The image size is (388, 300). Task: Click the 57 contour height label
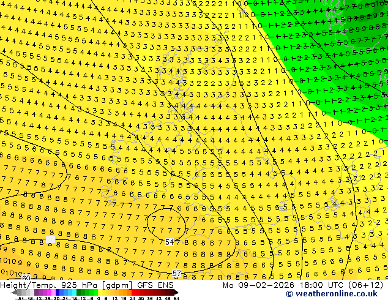(x=176, y=274)
